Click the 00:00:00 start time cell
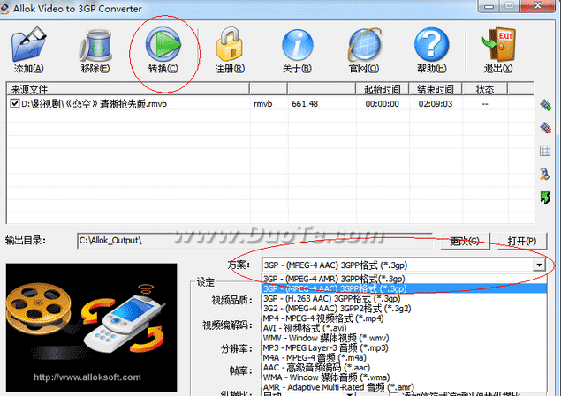Viewport: 561px width, 396px height. click(383, 104)
